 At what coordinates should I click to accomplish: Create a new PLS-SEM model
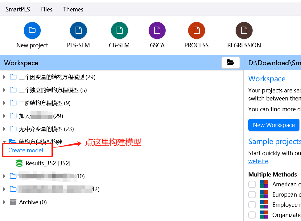click(78, 30)
